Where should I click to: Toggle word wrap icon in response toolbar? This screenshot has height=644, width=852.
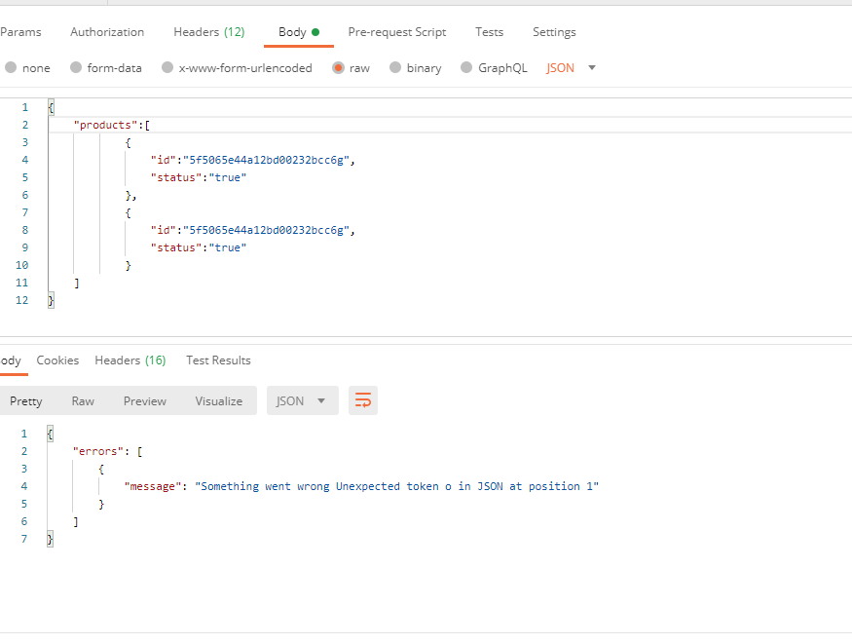[x=363, y=401]
